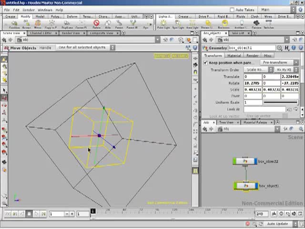Add a Point Light from the shelf

pos(163,25)
